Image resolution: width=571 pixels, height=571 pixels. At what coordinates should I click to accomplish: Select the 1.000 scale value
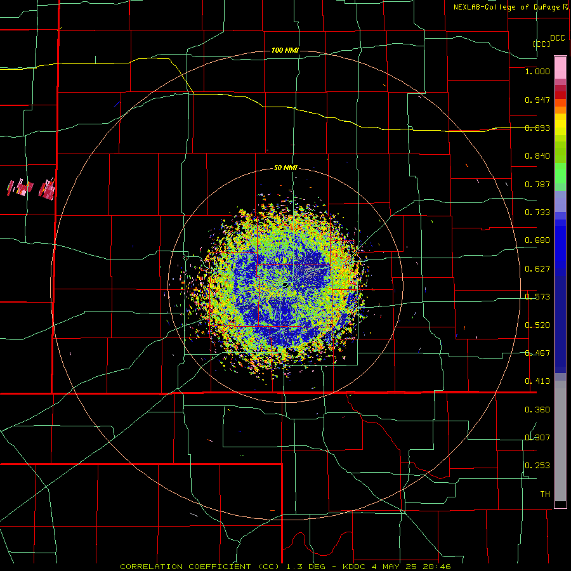click(537, 71)
